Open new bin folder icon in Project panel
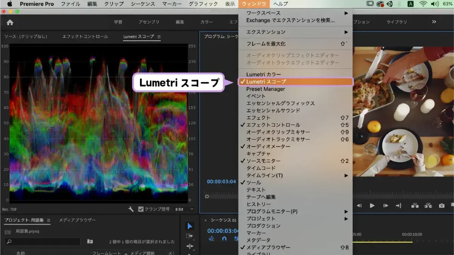This screenshot has height=255, width=454. [x=90, y=241]
